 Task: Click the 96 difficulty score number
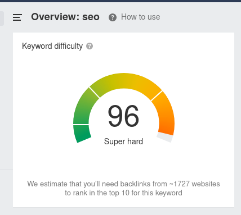point(123,116)
